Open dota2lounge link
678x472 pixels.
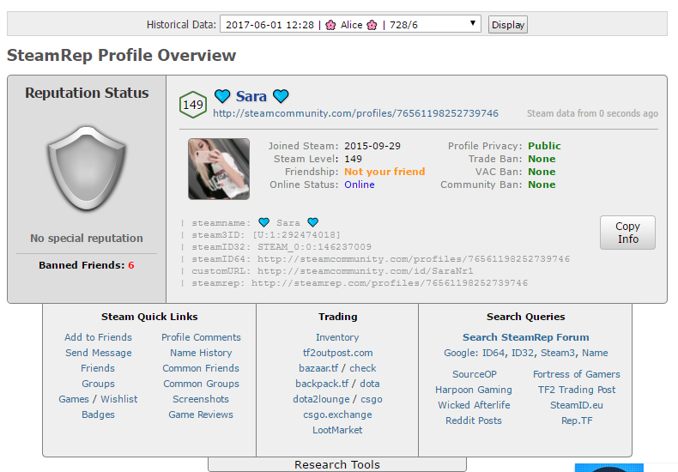pyautogui.click(x=321, y=399)
